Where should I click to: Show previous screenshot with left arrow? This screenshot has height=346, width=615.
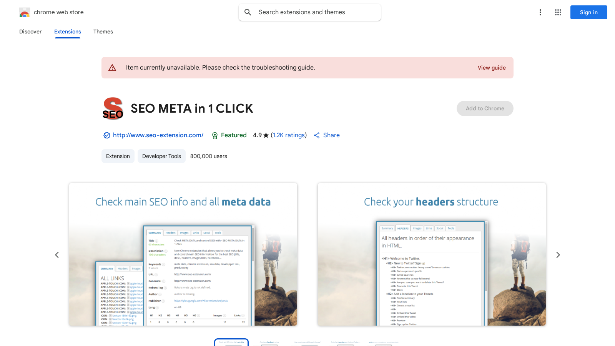[57, 255]
